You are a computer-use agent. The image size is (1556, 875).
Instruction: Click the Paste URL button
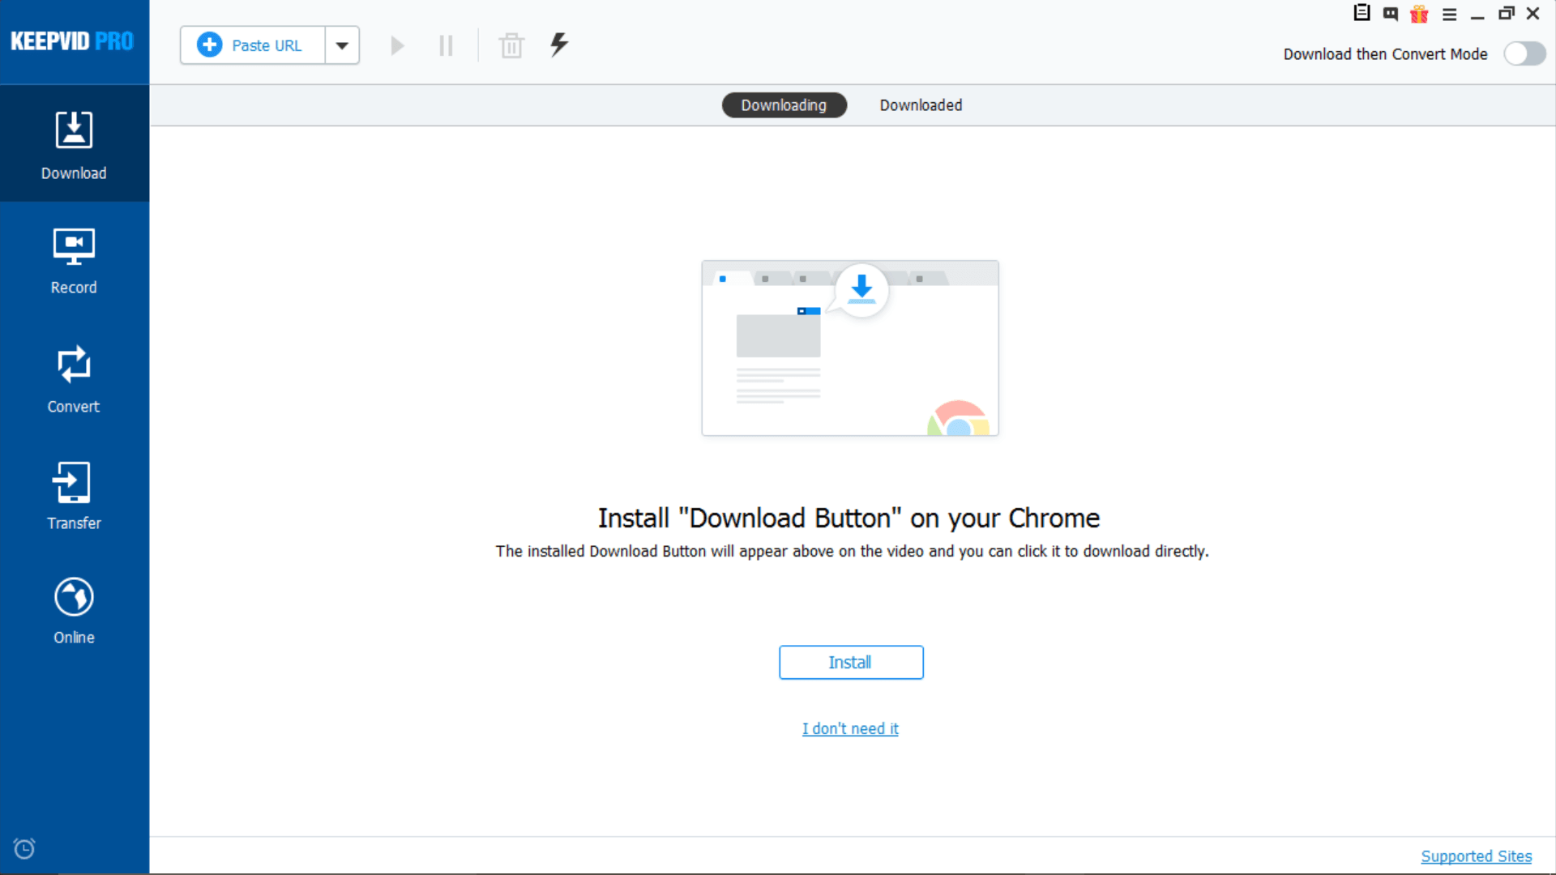253,45
